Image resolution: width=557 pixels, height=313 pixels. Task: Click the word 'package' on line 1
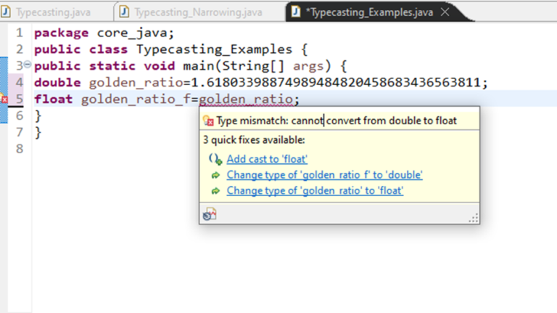pos(61,33)
